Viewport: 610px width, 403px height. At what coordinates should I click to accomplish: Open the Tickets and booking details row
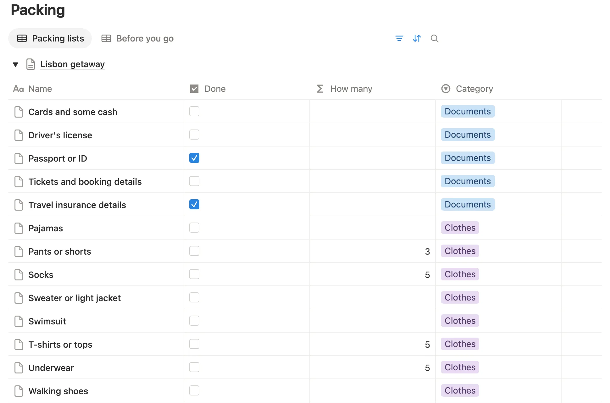[x=85, y=182]
